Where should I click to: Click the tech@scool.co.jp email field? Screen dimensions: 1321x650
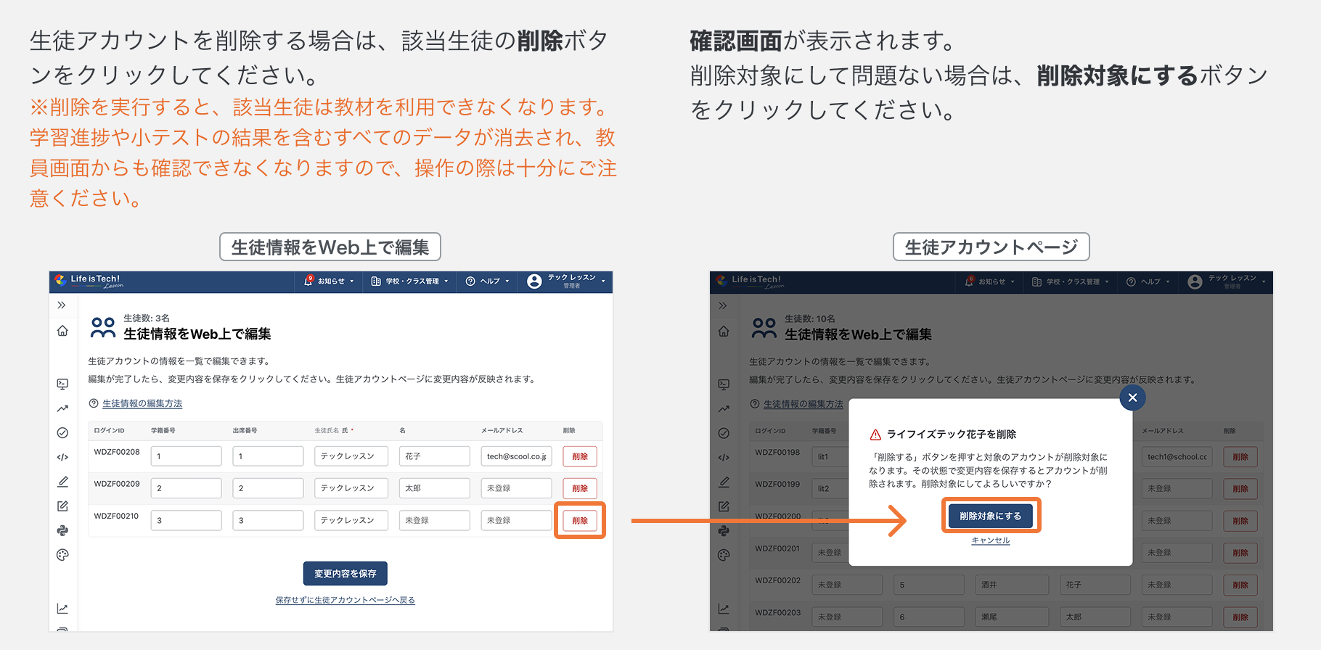pos(516,456)
